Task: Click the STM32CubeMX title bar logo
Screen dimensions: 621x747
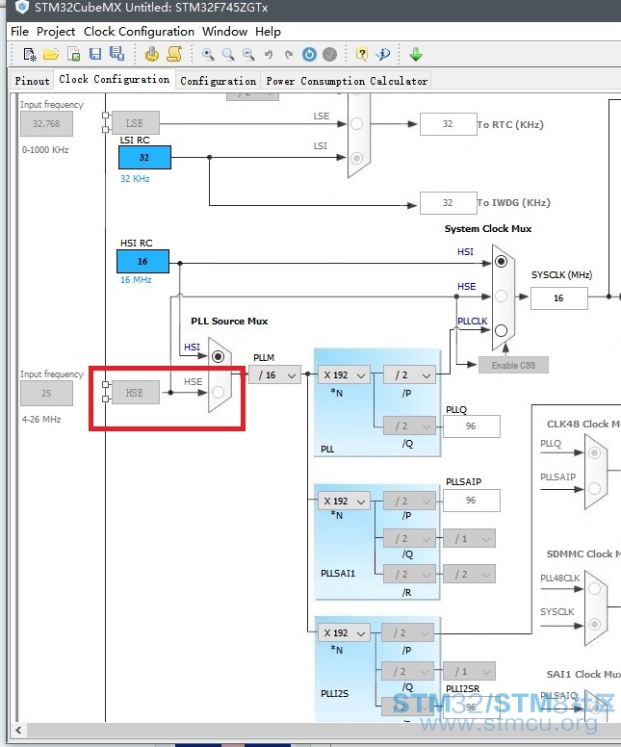Action: pyautogui.click(x=22, y=7)
